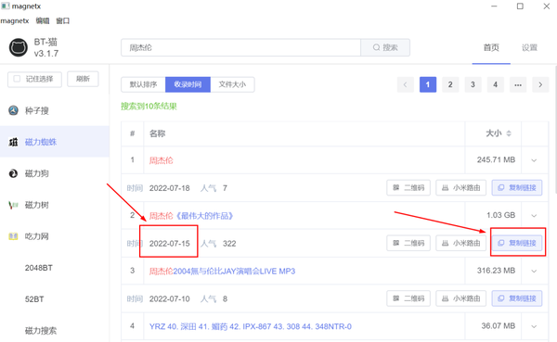The width and height of the screenshot is (557, 342).
Task: Select 吃力网 source in sidebar
Action: 55,236
